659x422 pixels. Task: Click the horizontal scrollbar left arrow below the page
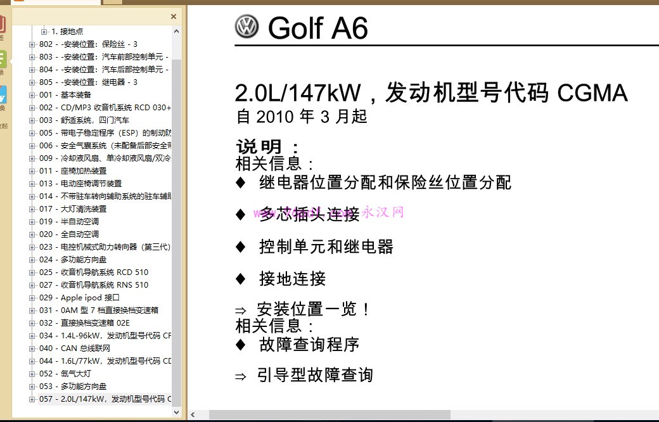pyautogui.click(x=193, y=415)
